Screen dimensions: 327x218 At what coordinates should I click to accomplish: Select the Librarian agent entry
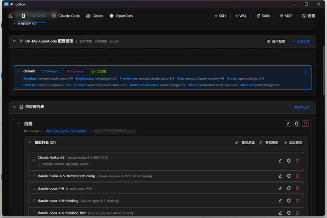click(47, 85)
